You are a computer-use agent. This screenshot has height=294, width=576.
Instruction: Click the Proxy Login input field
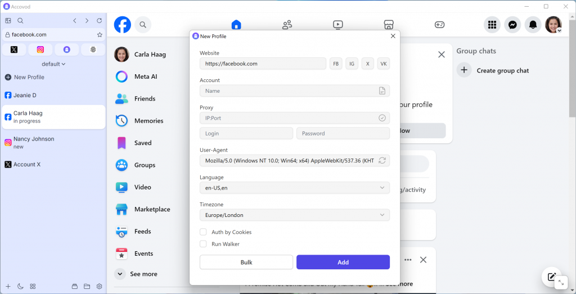coord(246,134)
